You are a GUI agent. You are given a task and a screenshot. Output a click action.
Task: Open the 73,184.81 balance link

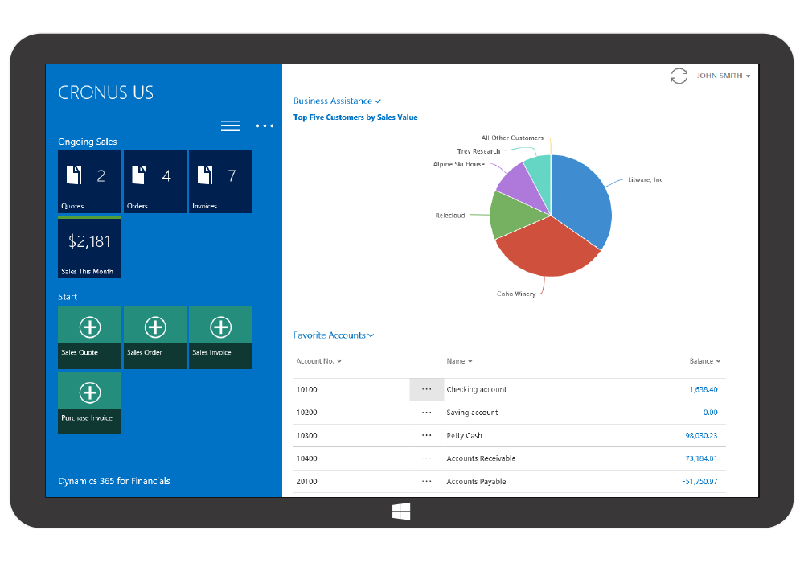[701, 458]
